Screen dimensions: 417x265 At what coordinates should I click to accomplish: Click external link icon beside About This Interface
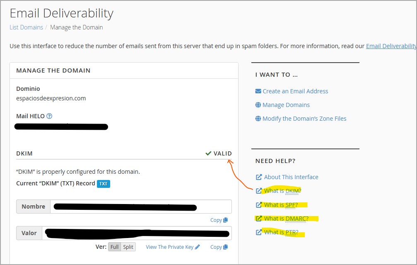click(x=259, y=177)
